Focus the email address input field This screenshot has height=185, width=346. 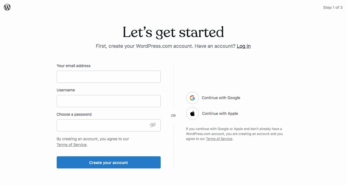[x=108, y=77]
